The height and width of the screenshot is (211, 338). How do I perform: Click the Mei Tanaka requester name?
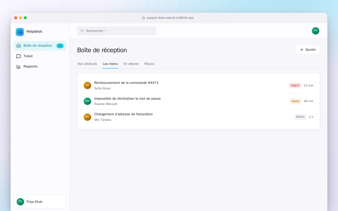click(102, 120)
